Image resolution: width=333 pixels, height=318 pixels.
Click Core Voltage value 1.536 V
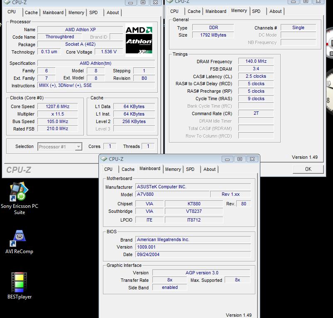[x=109, y=52]
